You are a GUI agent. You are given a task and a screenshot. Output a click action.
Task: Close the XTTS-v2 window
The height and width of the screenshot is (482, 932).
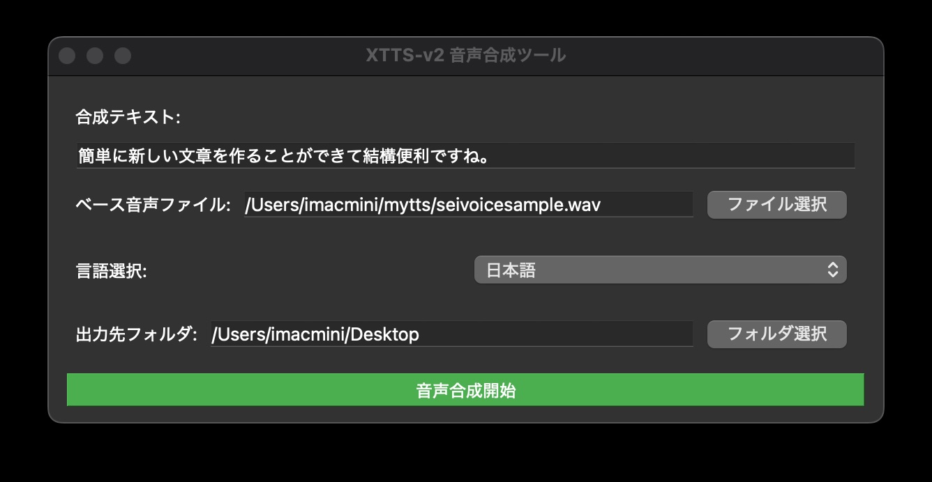[67, 56]
